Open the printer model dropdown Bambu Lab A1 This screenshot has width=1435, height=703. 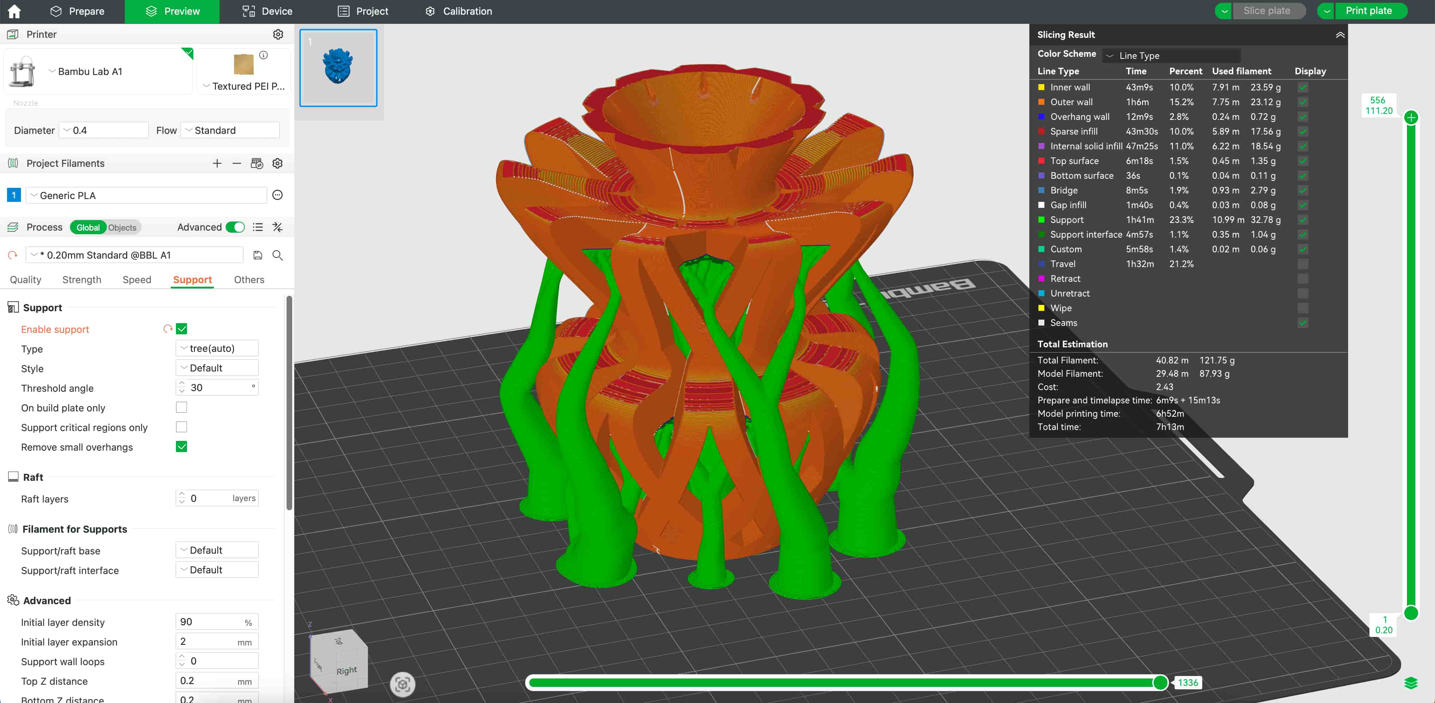(x=85, y=71)
